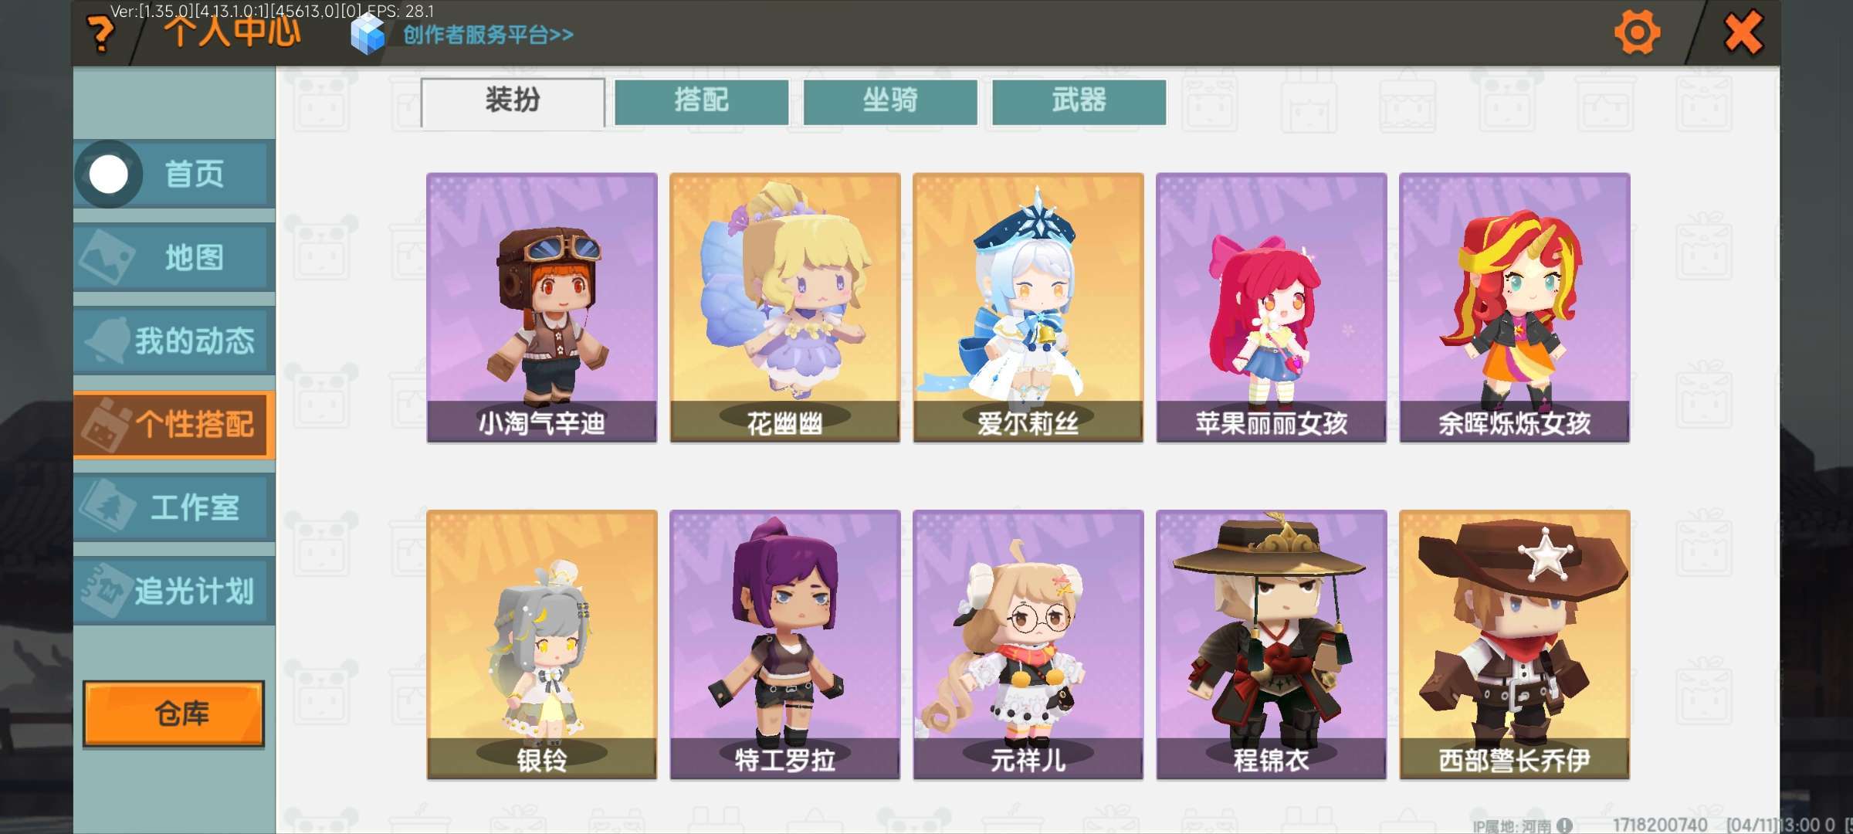The height and width of the screenshot is (834, 1853).
Task: Switch to the 搭配 tab
Action: (x=701, y=101)
